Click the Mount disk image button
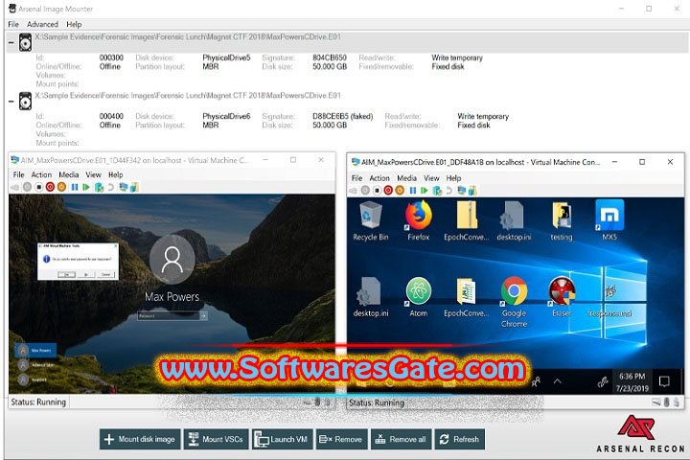The image size is (690, 460). point(140,439)
